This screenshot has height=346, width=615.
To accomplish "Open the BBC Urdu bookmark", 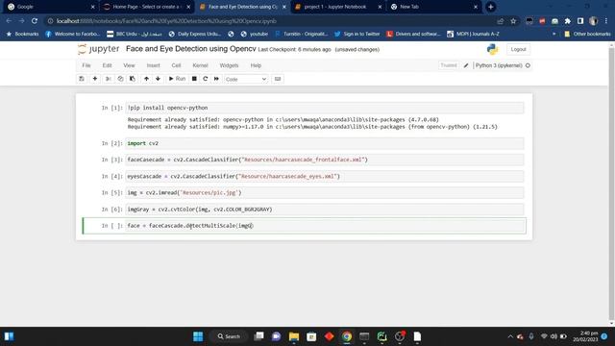I will click(x=135, y=35).
